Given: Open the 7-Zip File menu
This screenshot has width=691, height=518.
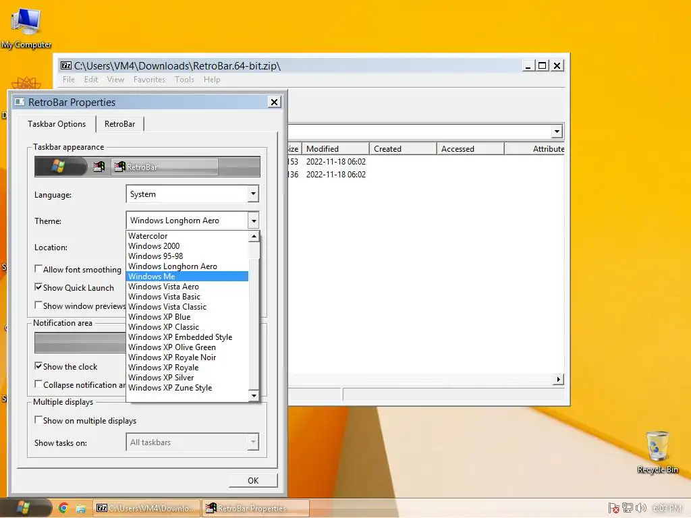Looking at the screenshot, I should pyautogui.click(x=69, y=80).
